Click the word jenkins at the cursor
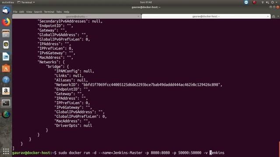The image size is (280, 157). 217,153
